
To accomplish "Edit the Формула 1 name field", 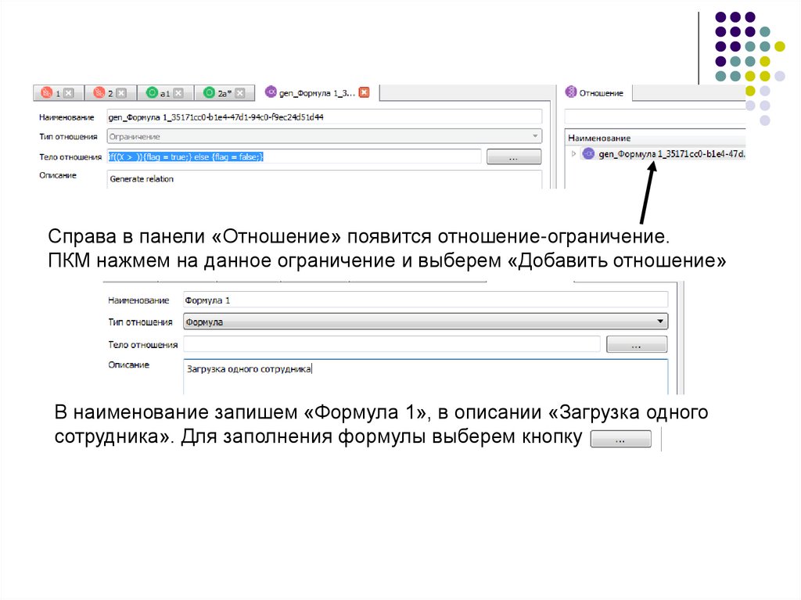I will click(x=426, y=300).
